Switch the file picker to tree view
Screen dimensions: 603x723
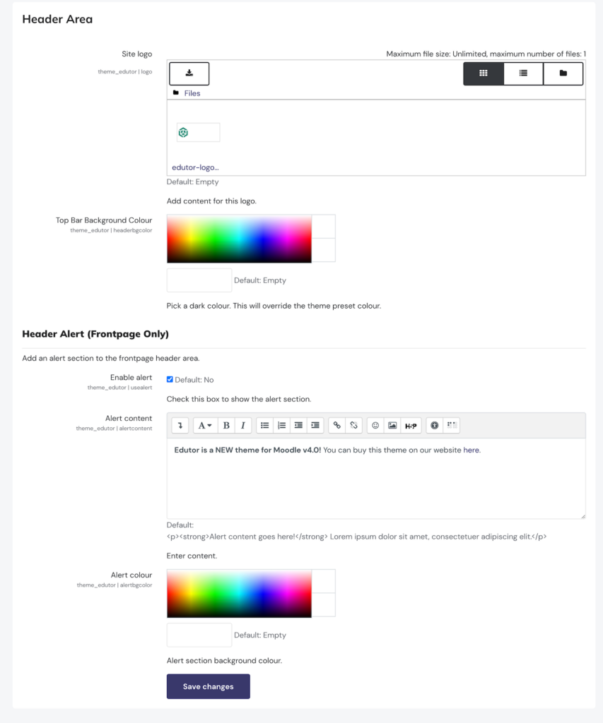click(563, 73)
